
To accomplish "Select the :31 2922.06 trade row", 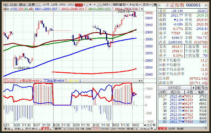I will coord(182,107).
